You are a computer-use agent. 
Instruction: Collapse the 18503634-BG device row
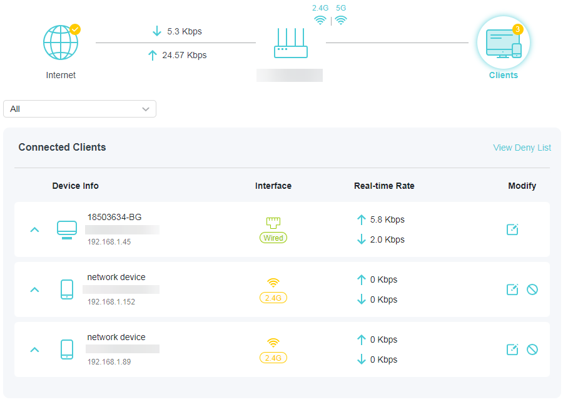pyautogui.click(x=35, y=229)
